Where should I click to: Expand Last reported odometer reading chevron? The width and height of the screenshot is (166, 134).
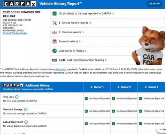click(x=106, y=60)
